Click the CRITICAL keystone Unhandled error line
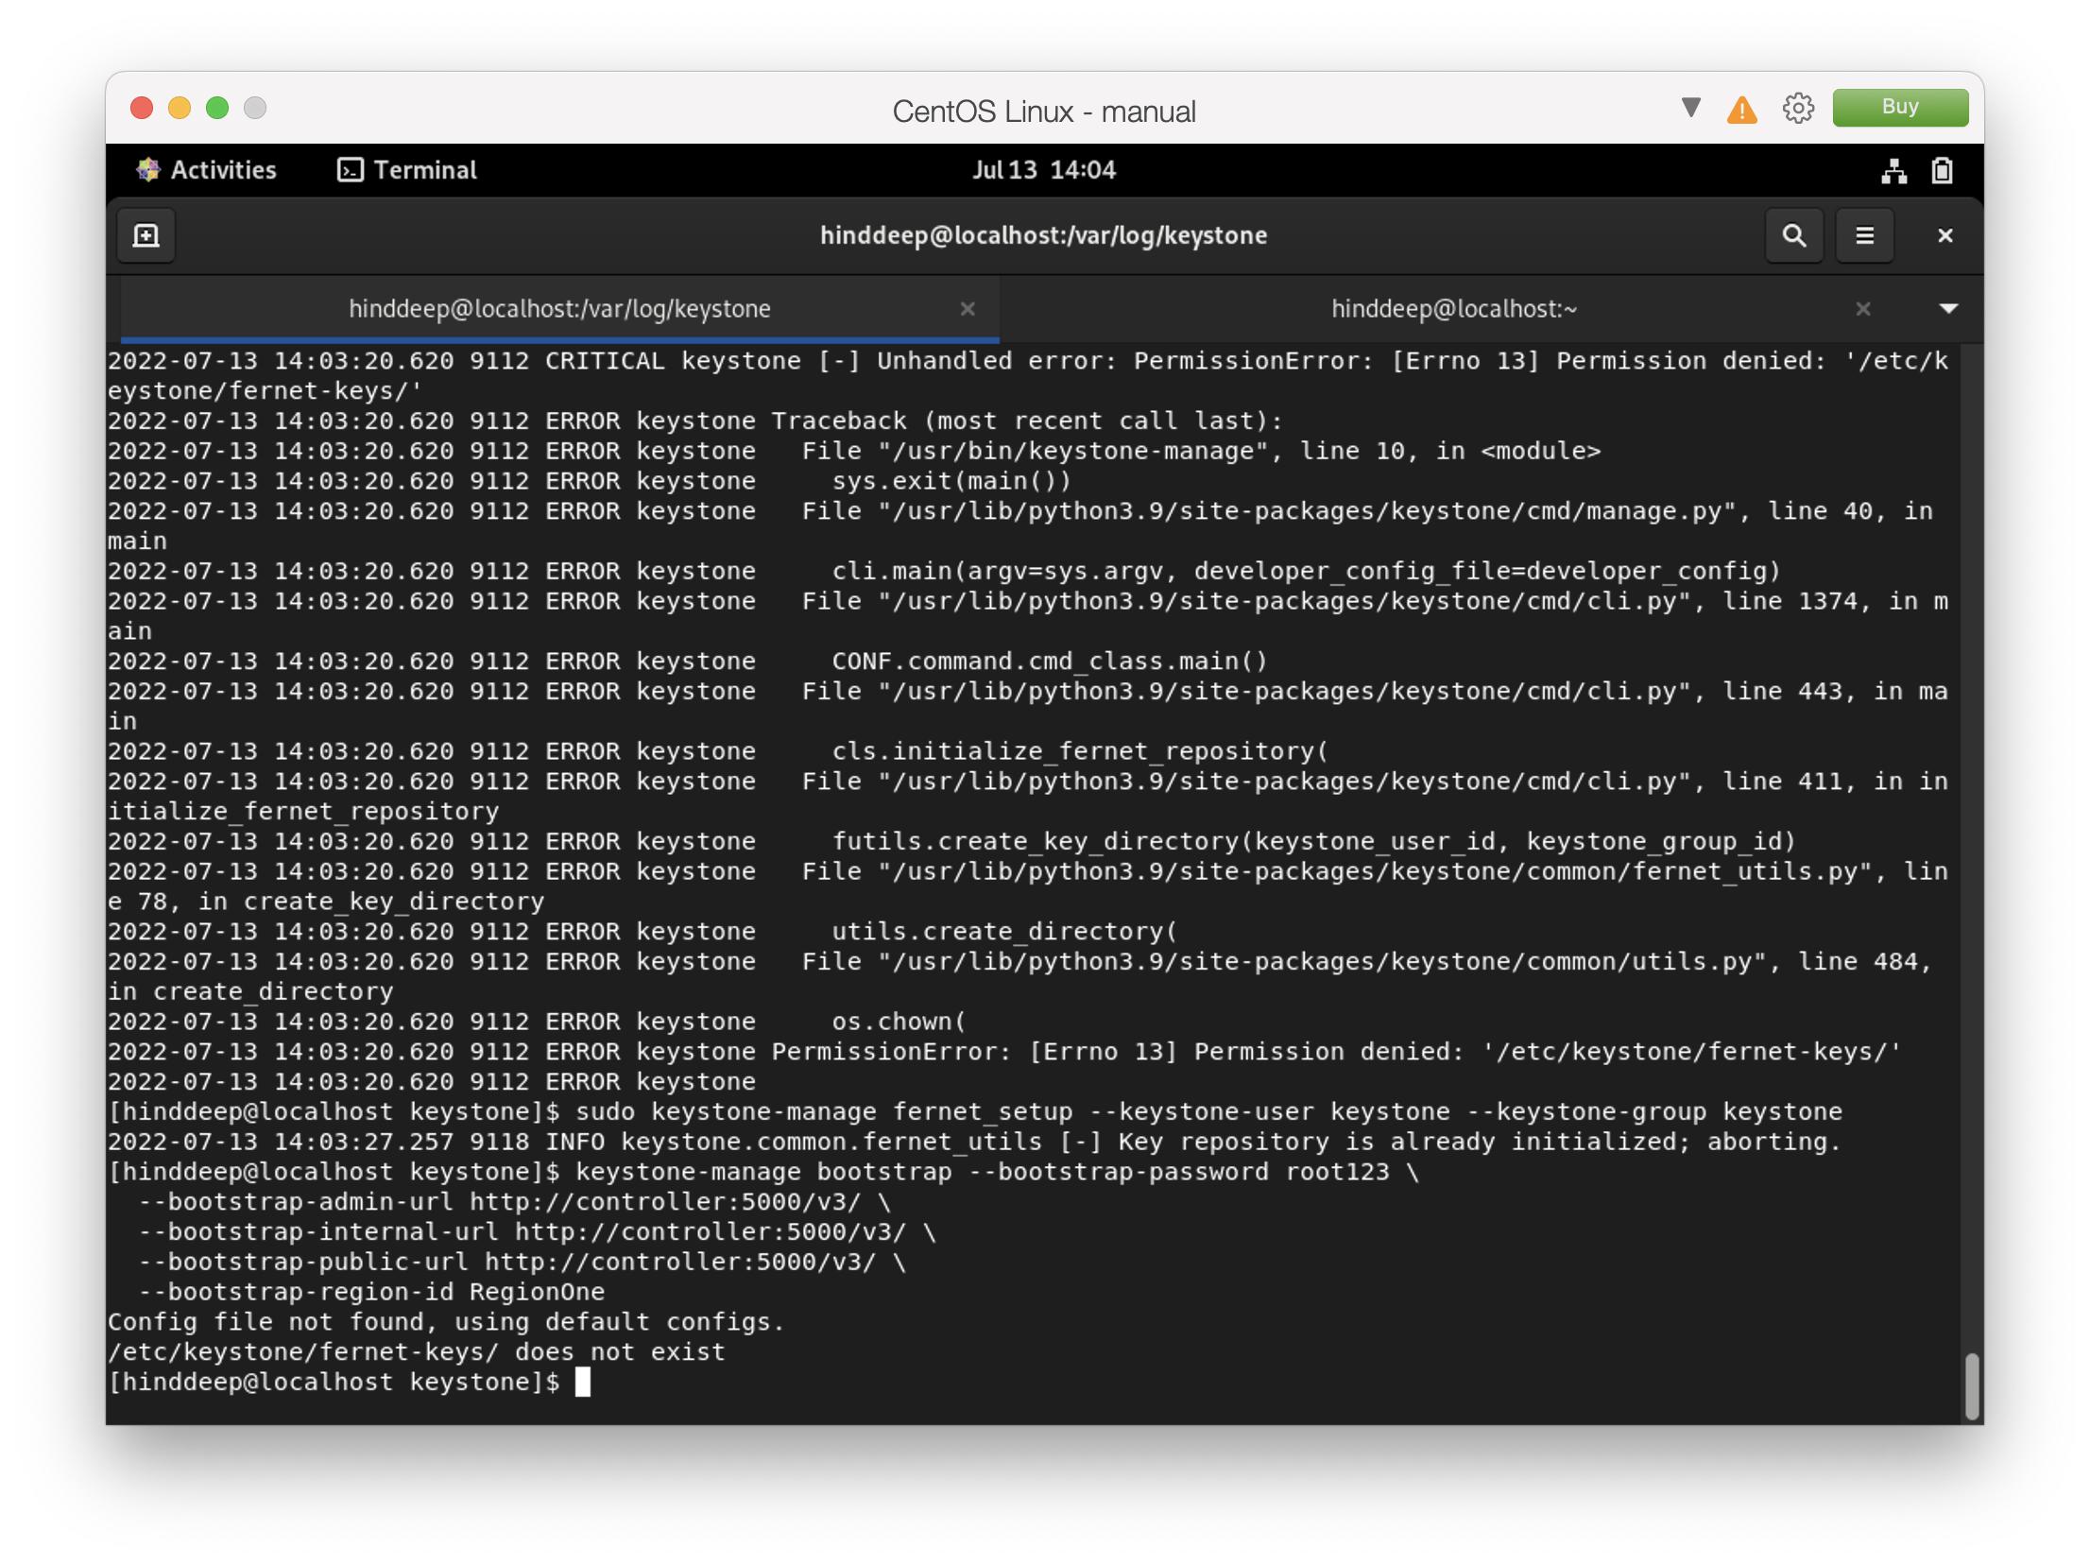 click(x=1028, y=375)
